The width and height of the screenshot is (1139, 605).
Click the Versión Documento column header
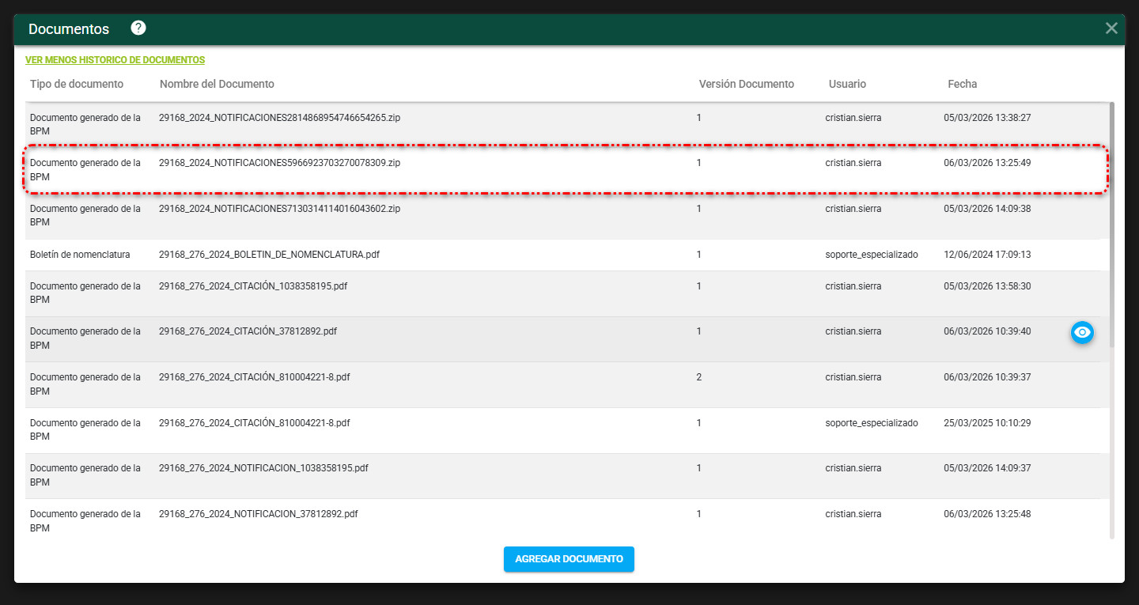[746, 84]
